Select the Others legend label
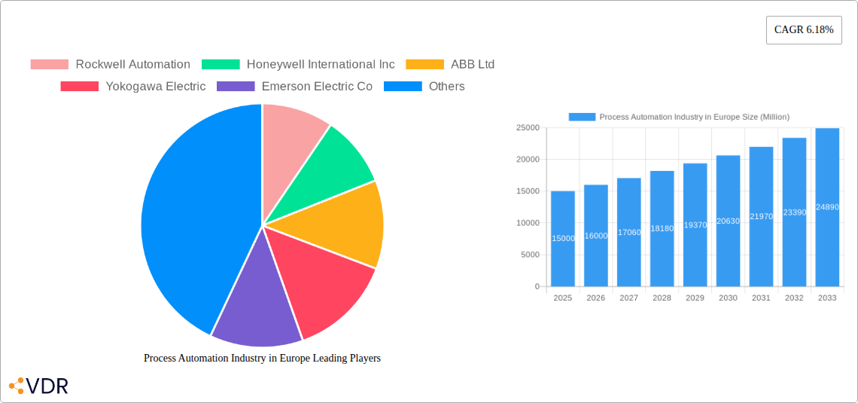 click(x=447, y=87)
